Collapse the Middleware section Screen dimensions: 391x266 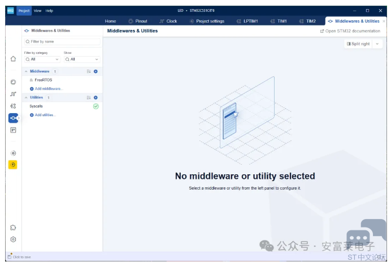[25, 71]
